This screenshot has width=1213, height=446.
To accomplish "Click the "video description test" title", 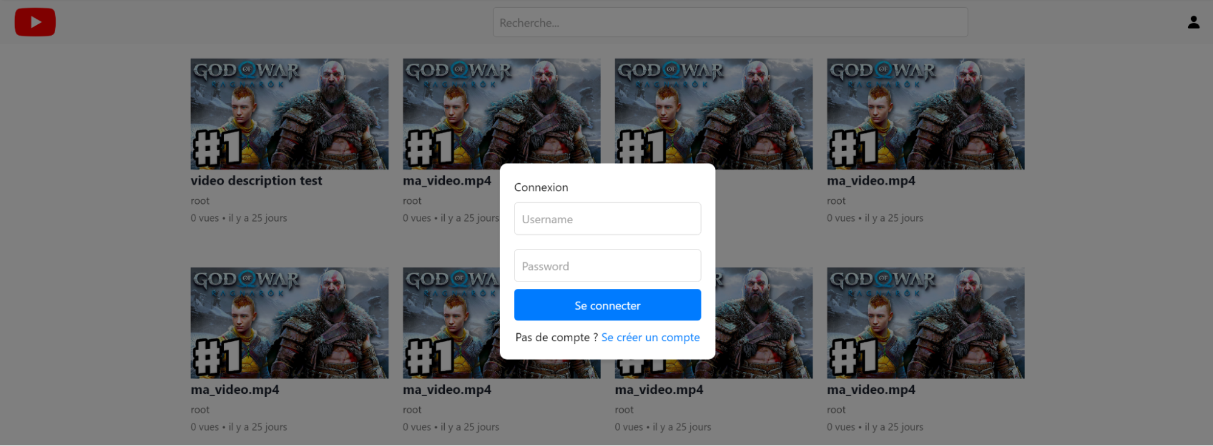I will pos(256,181).
